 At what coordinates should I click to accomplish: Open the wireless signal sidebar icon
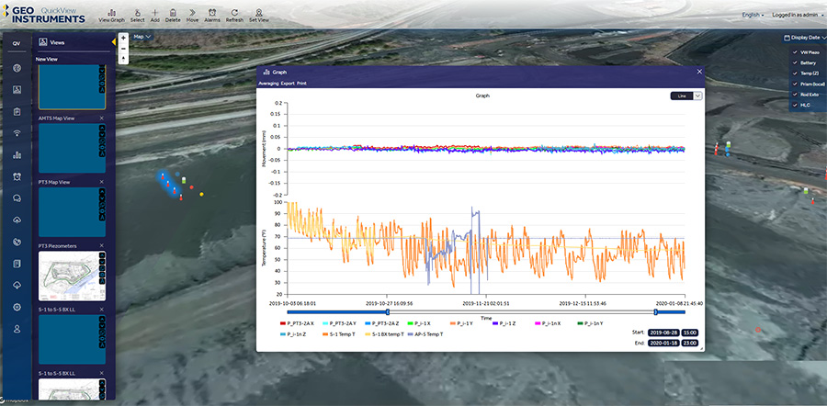17,133
